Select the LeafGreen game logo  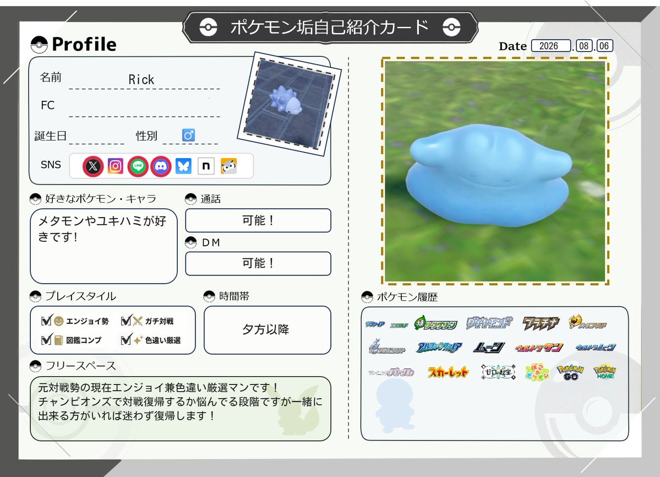coord(435,323)
